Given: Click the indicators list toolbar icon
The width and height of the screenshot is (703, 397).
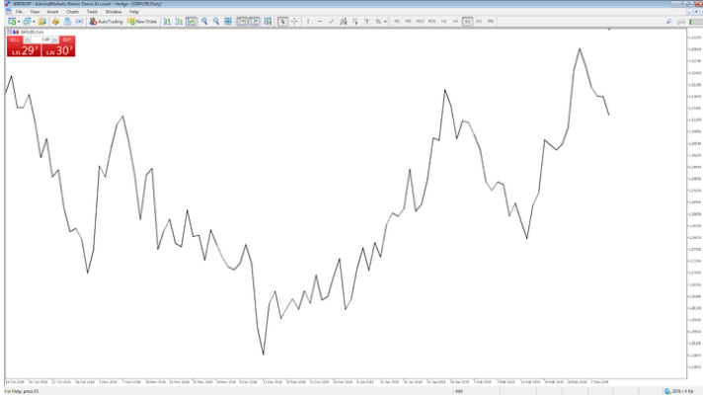Looking at the screenshot, I should (x=268, y=22).
